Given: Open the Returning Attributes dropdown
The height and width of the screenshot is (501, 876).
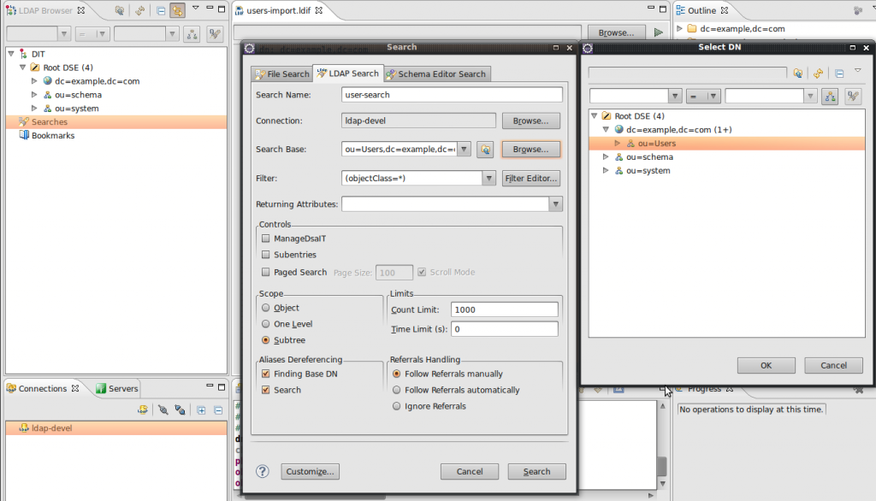Looking at the screenshot, I should (556, 204).
